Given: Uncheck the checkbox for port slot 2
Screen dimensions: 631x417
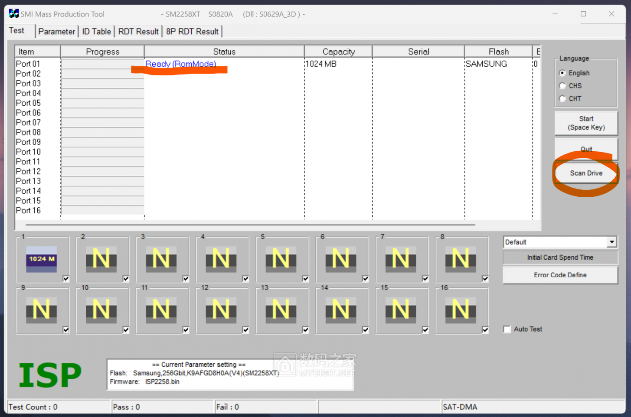Looking at the screenshot, I should 126,279.
